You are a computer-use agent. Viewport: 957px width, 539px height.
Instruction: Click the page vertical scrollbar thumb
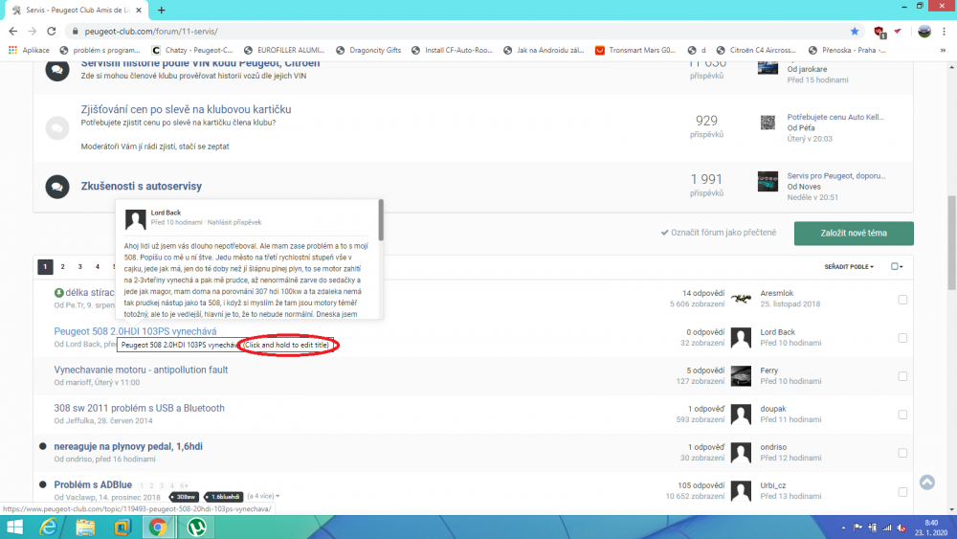coord(951,242)
